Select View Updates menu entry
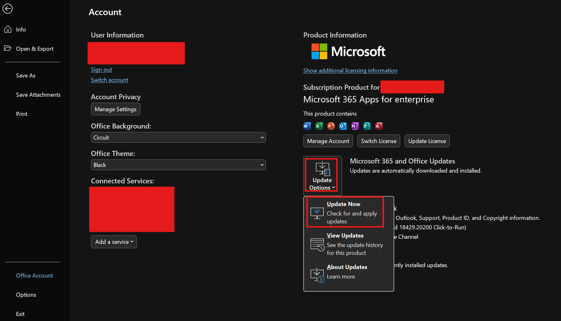Viewport: 561px width, 321px height. tap(349, 244)
